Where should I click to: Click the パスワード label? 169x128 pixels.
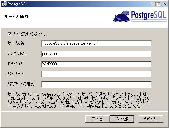[15, 74]
